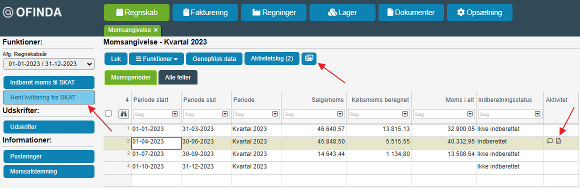Open filter dropdown for Periode column
This screenshot has height=188, width=580.
[275, 114]
